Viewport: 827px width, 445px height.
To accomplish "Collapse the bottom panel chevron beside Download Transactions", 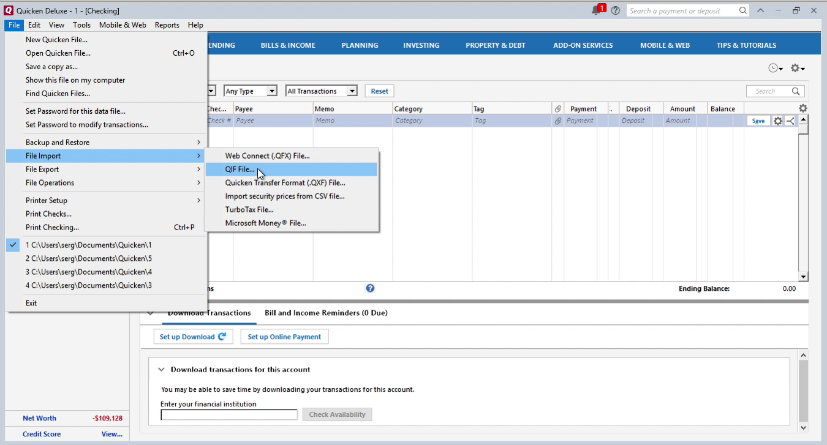I will point(151,313).
